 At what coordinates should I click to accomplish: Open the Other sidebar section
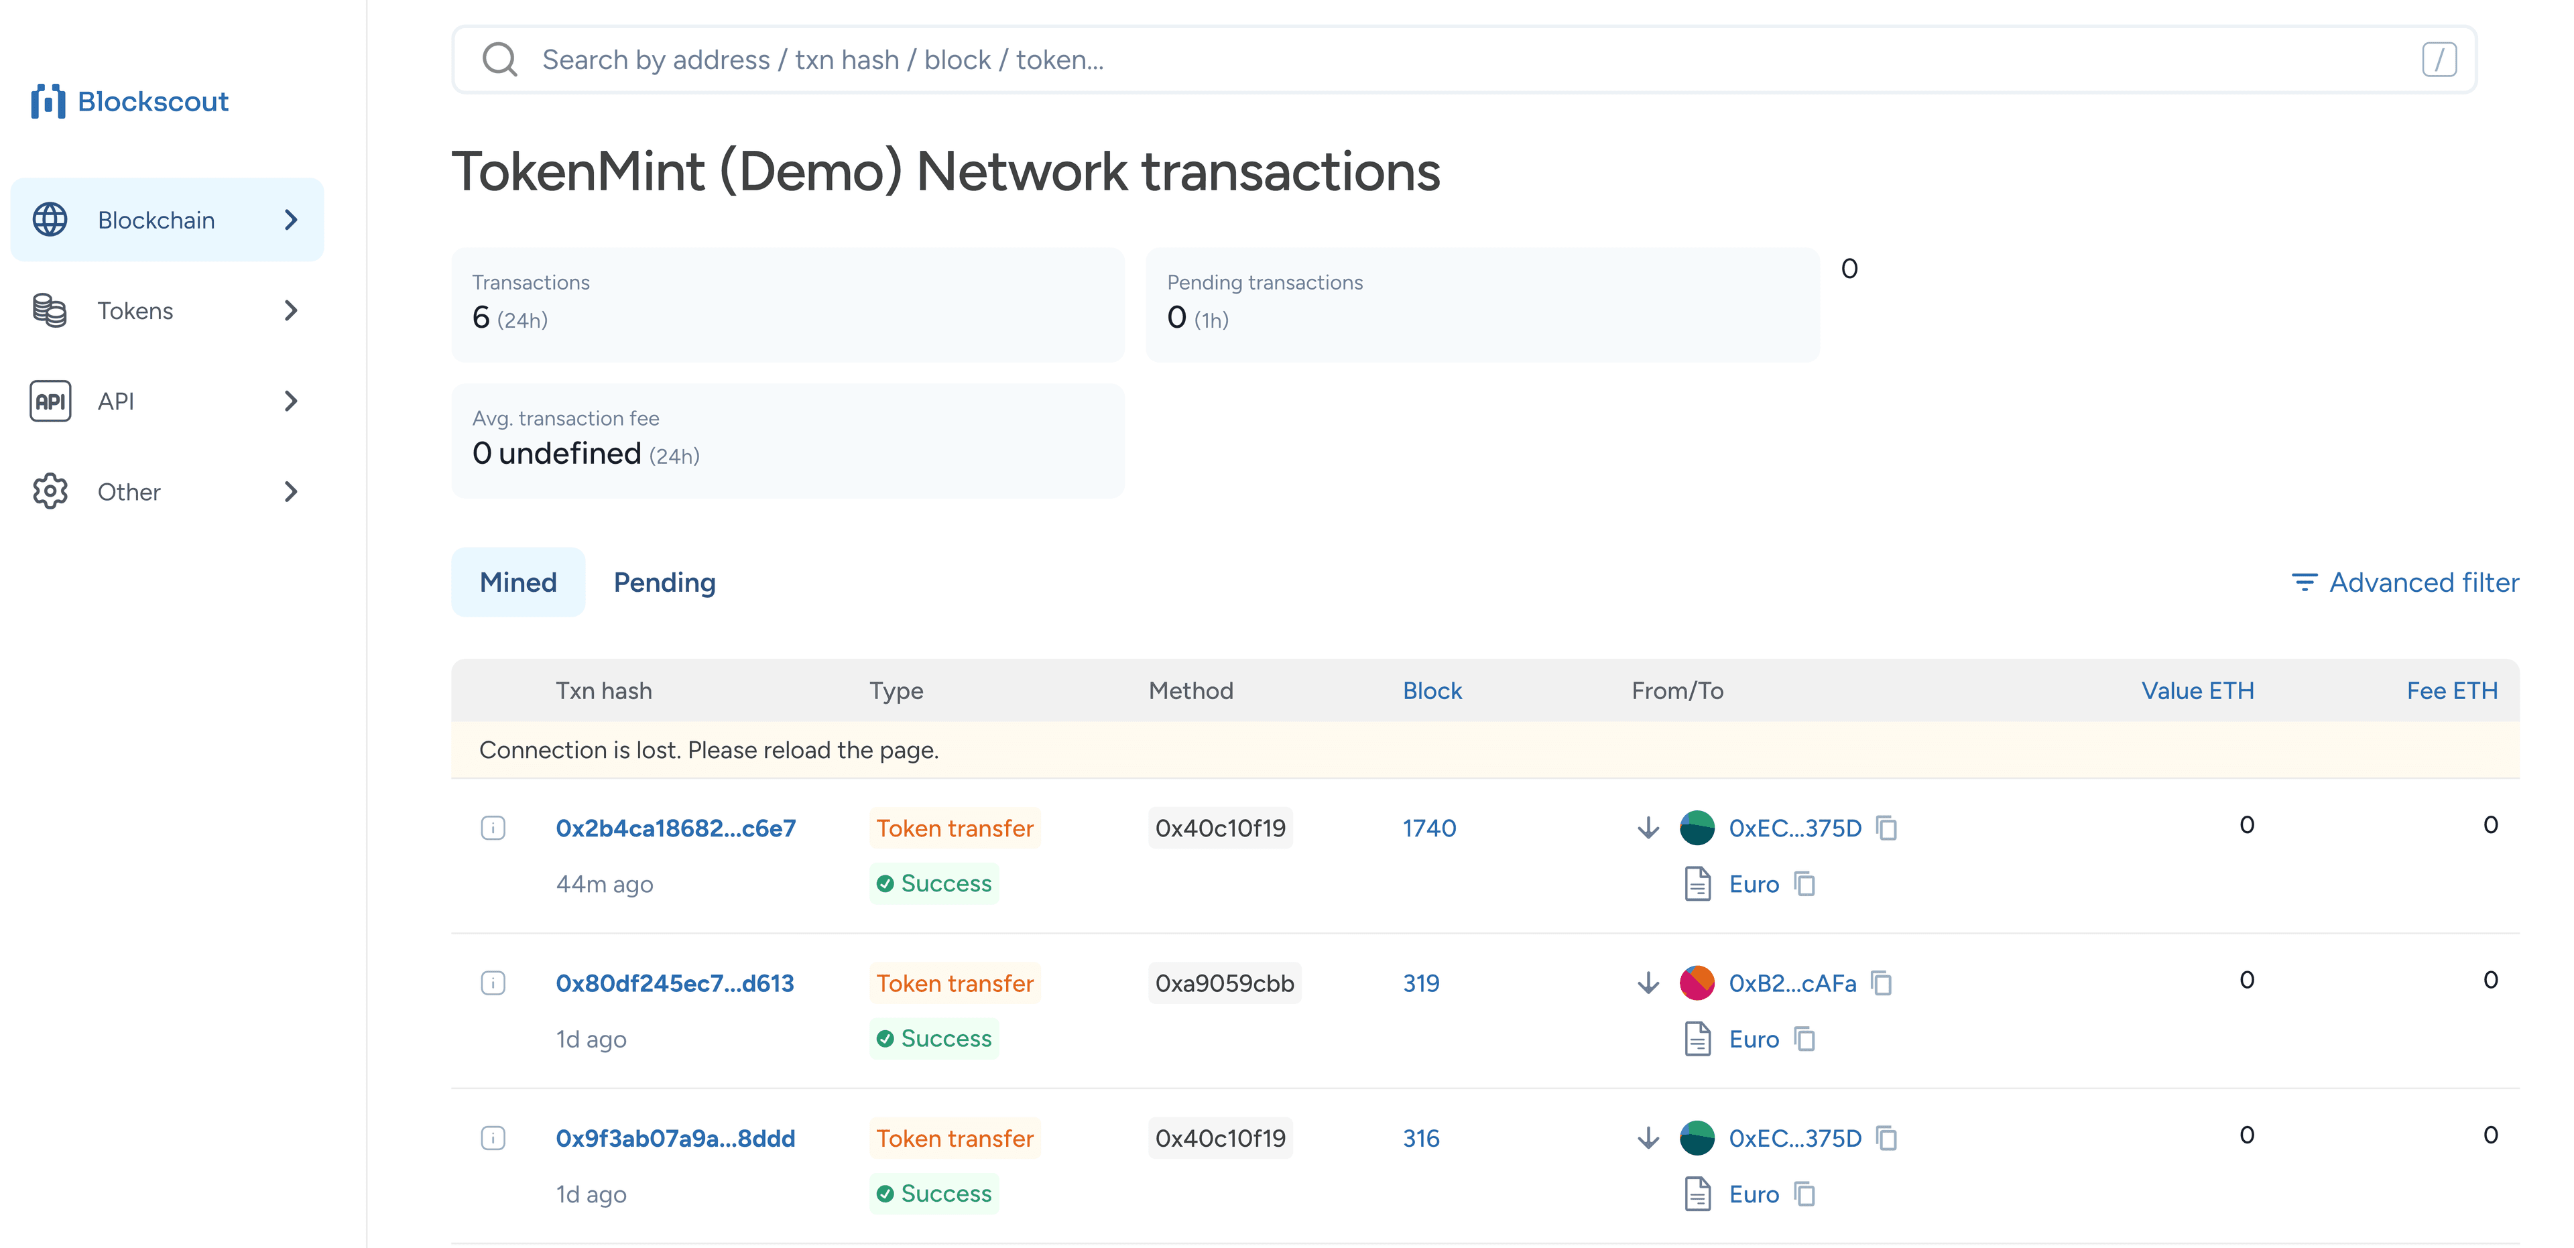tap(167, 491)
